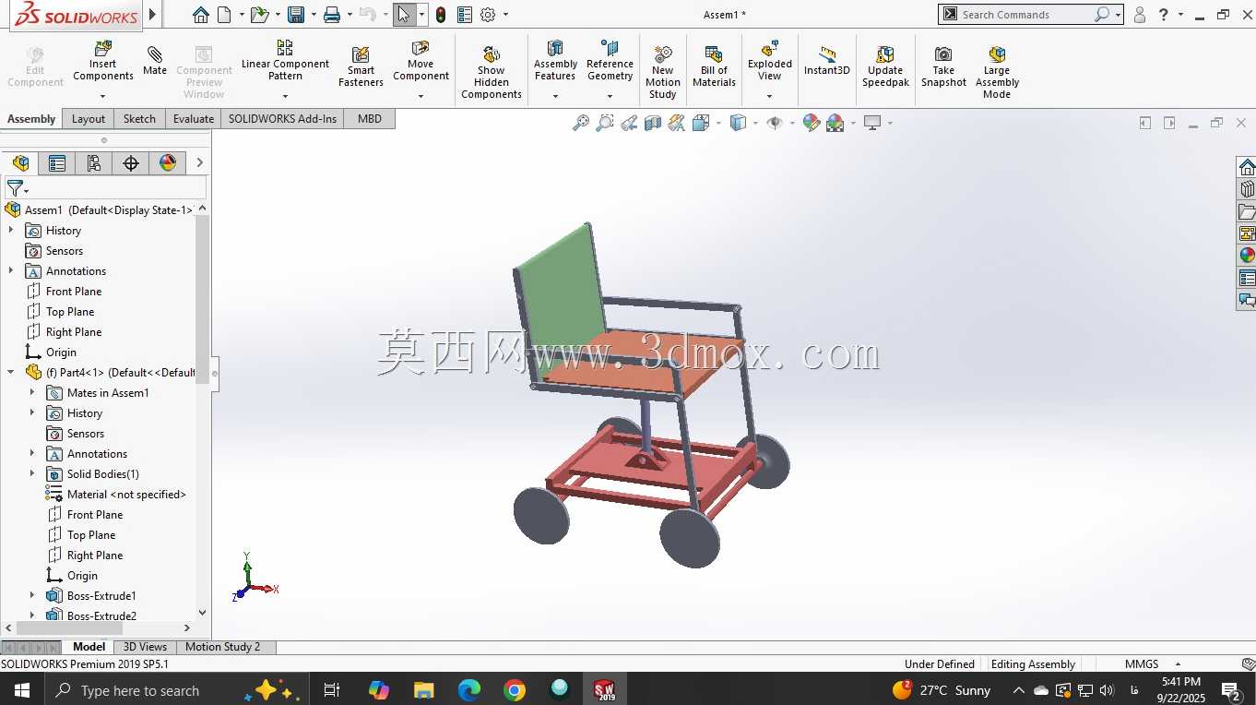Toggle Section View in view toolbar
Screen dimensions: 1256x705
[x=653, y=123]
